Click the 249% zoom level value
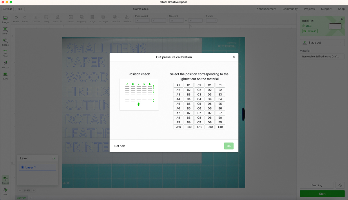Image resolution: width=348 pixels, height=200 pixels. point(27,190)
